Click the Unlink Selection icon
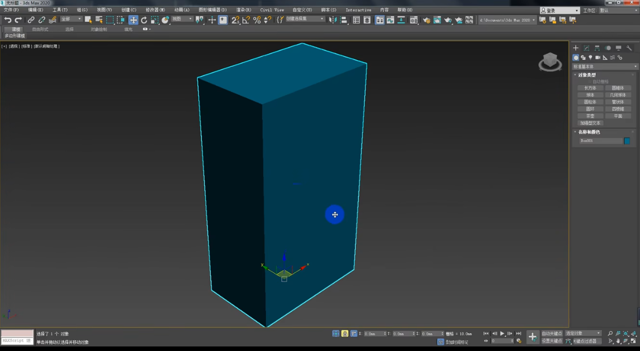 tap(41, 19)
